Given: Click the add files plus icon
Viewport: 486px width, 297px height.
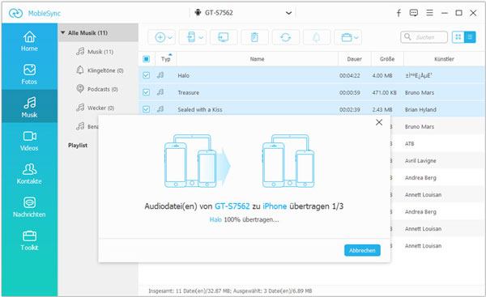Looking at the screenshot, I should click(x=160, y=37).
